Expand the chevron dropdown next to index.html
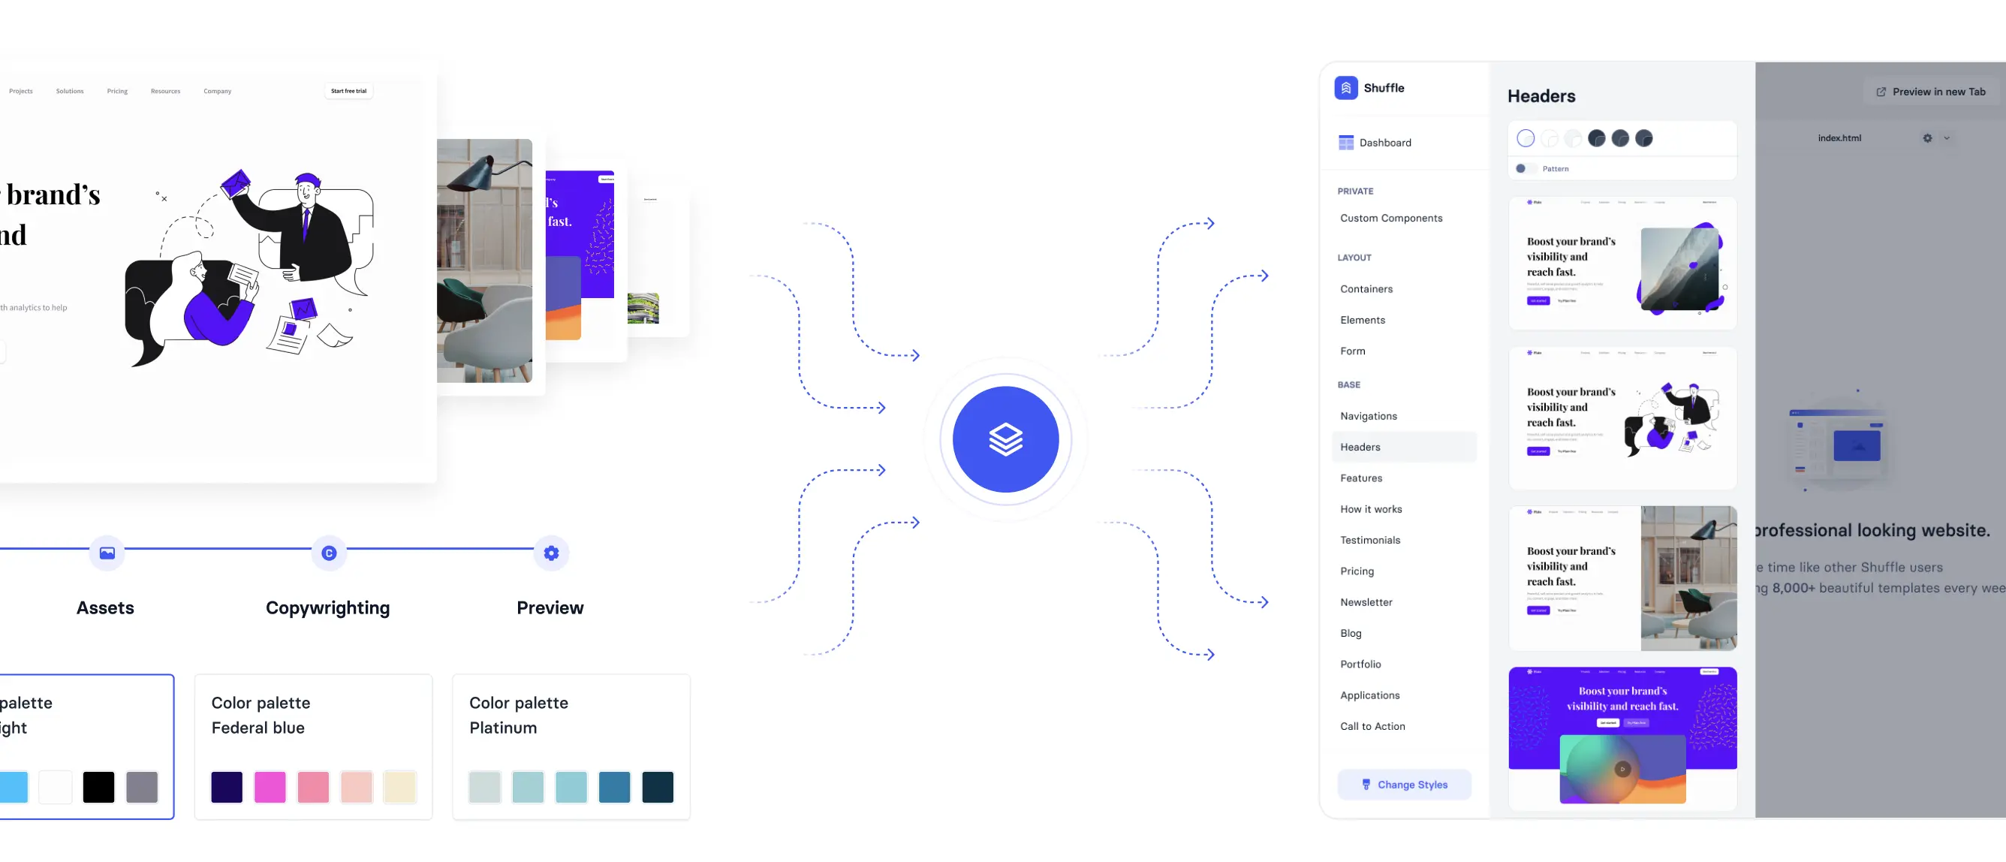Screen dimensions: 2006x862 pyautogui.click(x=1947, y=138)
